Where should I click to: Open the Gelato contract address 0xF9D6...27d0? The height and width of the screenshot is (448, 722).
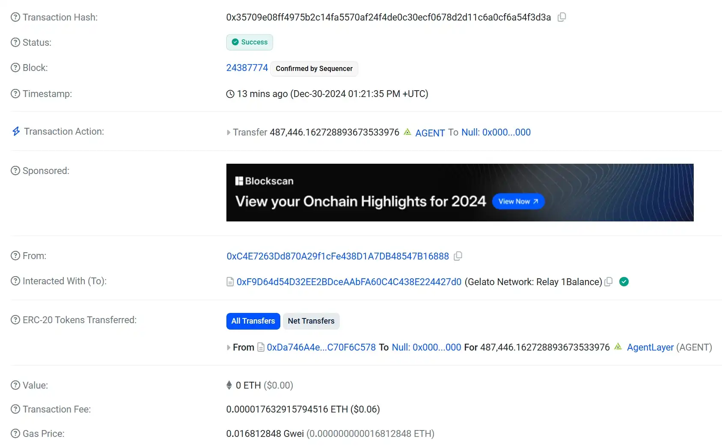[x=349, y=282]
